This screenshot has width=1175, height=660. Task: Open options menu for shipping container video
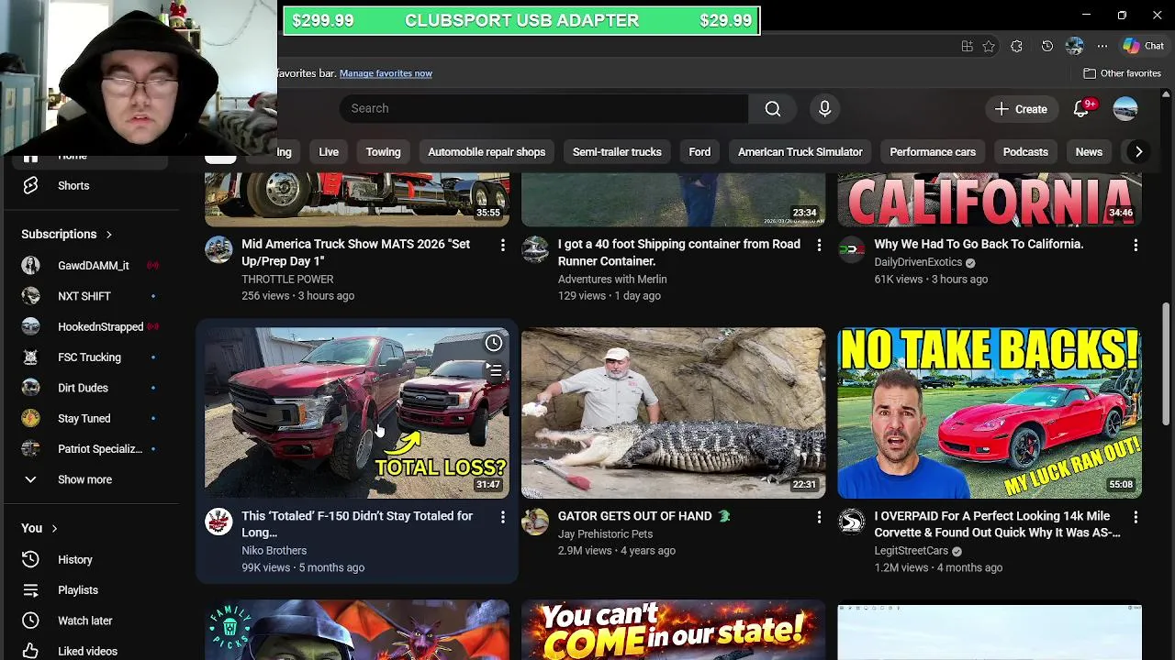point(819,246)
